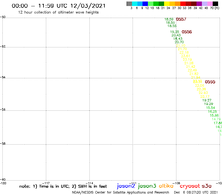
Task: Click the 's3a' satellite label
Action: (x=207, y=186)
